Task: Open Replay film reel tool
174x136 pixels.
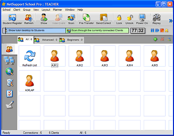Action: tap(157, 19)
